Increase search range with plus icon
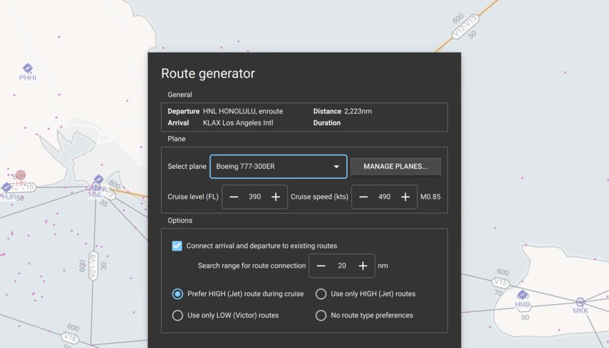 pos(363,266)
